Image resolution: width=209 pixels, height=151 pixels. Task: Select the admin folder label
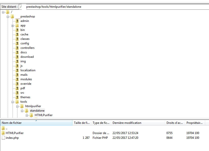(x=25, y=21)
